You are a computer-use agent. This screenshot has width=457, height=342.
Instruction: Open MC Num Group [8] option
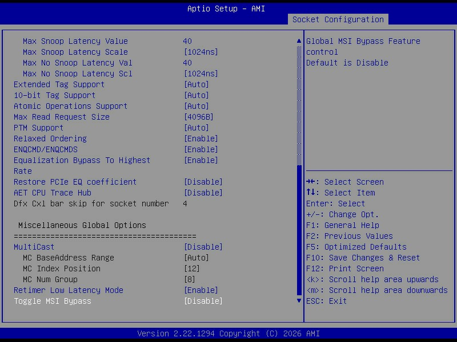190,279
